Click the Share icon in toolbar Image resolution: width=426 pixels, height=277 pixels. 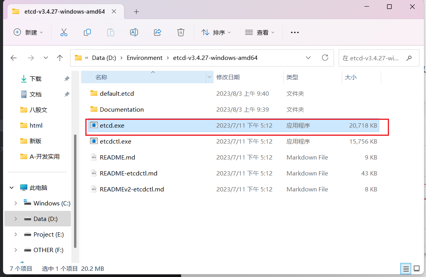[x=157, y=33]
